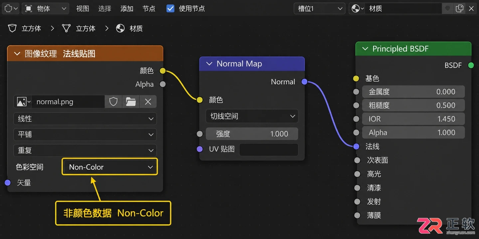Click purple Normal output socket
479x239 pixels.
304,82
